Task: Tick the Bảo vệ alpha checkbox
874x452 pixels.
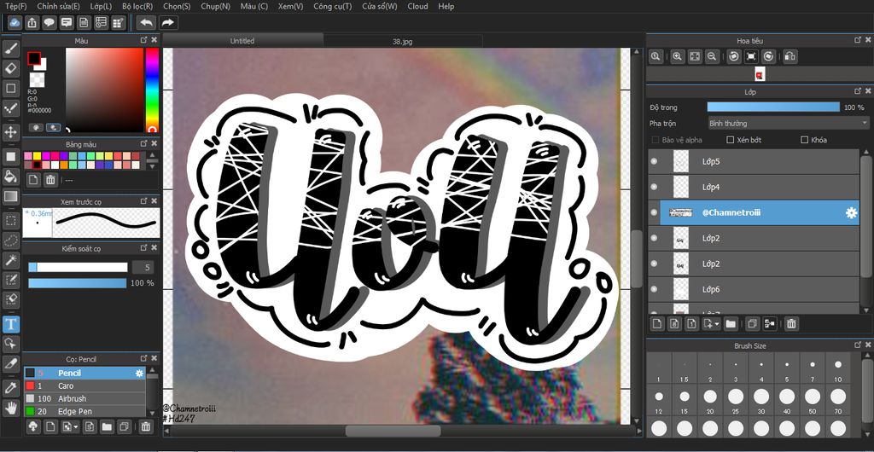Action: point(655,140)
